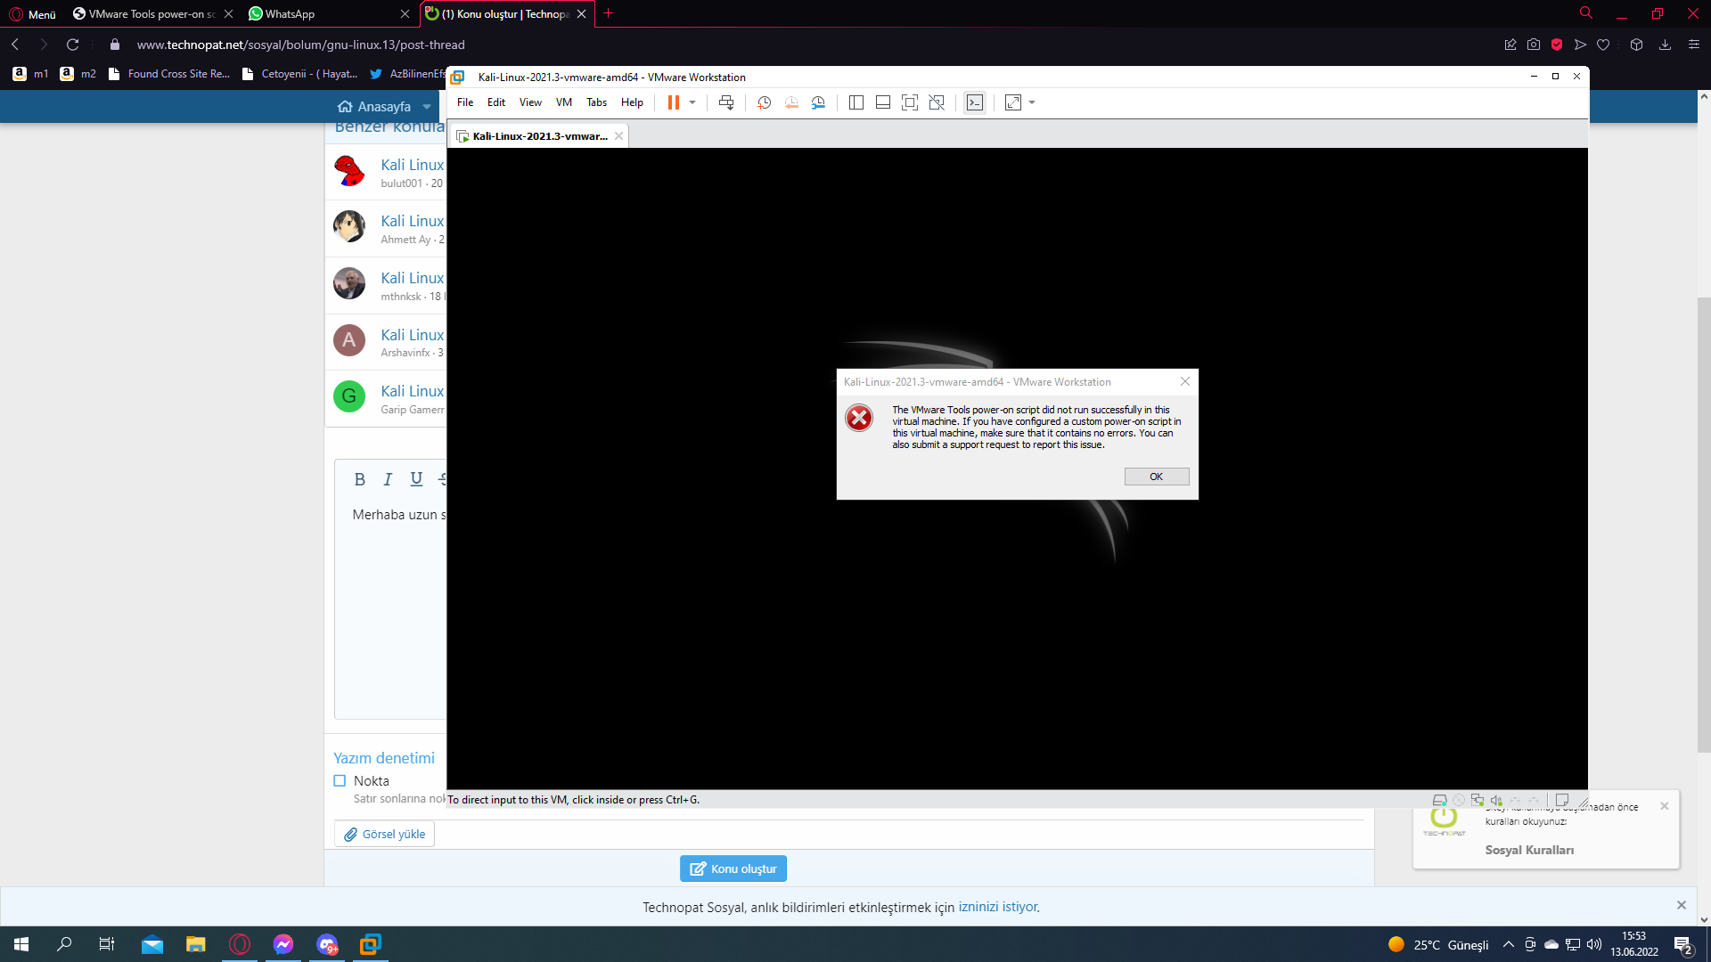Toggle the console view icon

coord(975,102)
